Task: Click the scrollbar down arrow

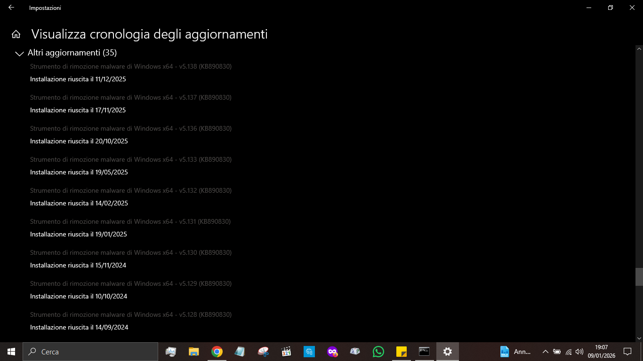Action: pyautogui.click(x=639, y=338)
